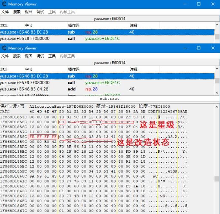Click 注释 column header in lower disassembler
The image size is (220, 214).
click(x=144, y=69)
